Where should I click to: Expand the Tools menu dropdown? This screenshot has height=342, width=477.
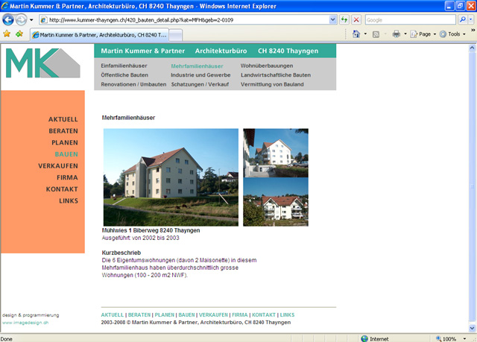[453, 34]
